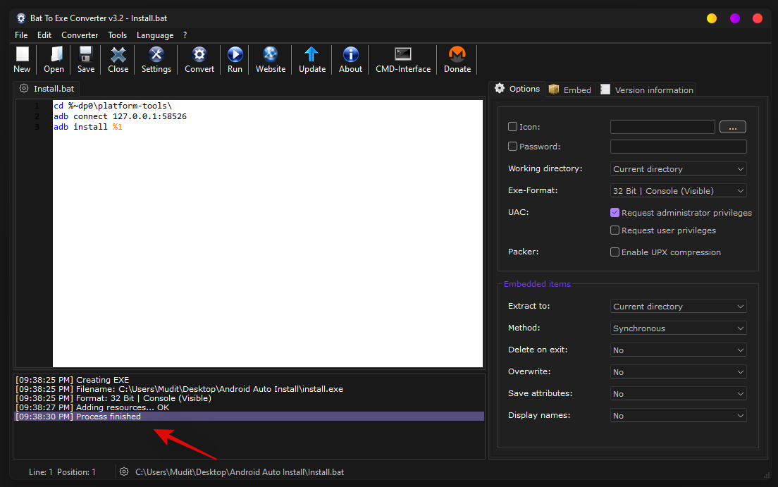This screenshot has height=487, width=778.
Task: Disable Request administrator privileges checkbox
Action: coord(615,213)
